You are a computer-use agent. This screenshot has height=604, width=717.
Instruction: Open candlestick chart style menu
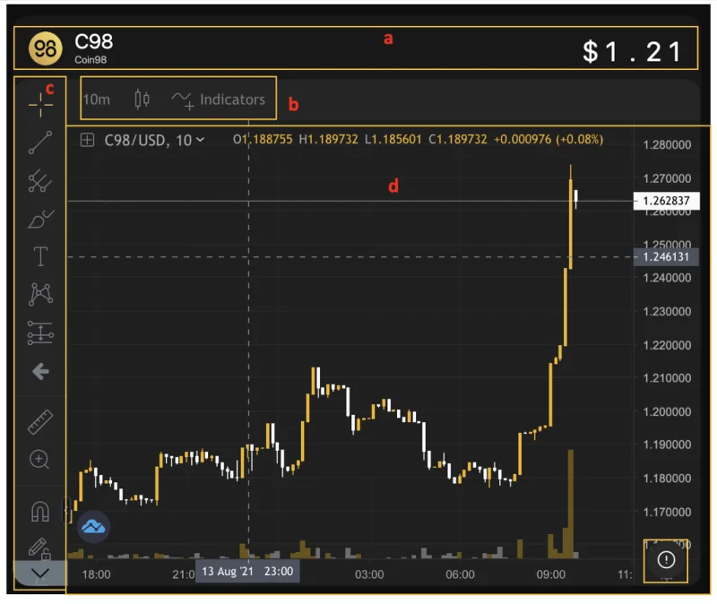[x=143, y=99]
